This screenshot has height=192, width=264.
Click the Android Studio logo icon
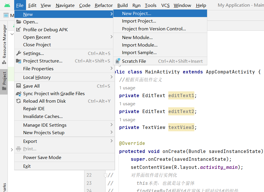[x=7, y=5]
